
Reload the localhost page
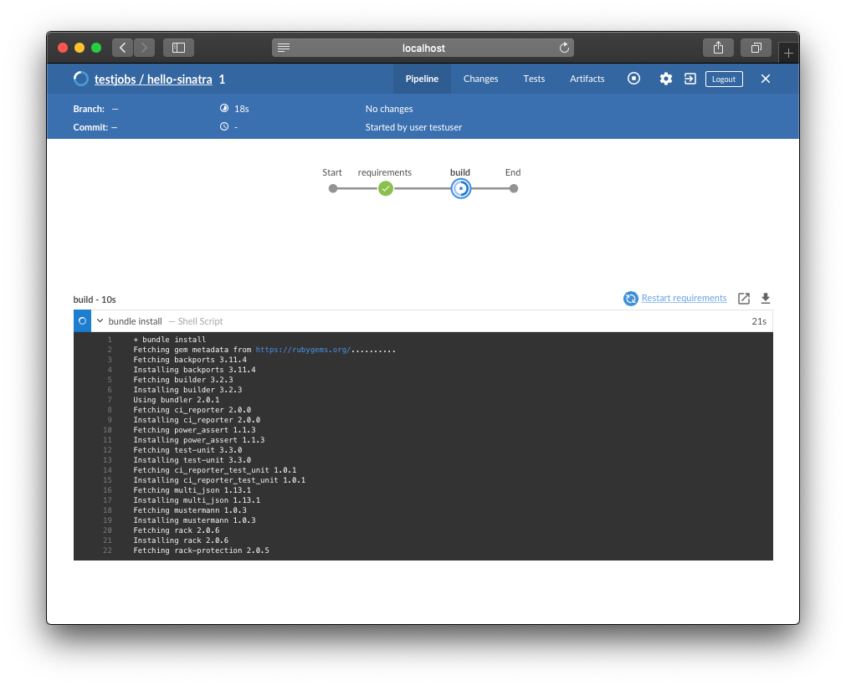click(x=564, y=48)
